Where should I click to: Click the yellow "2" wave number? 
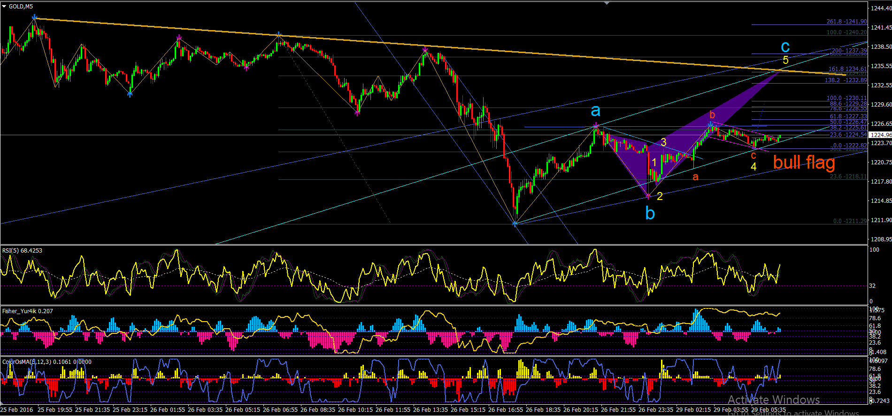coord(660,196)
